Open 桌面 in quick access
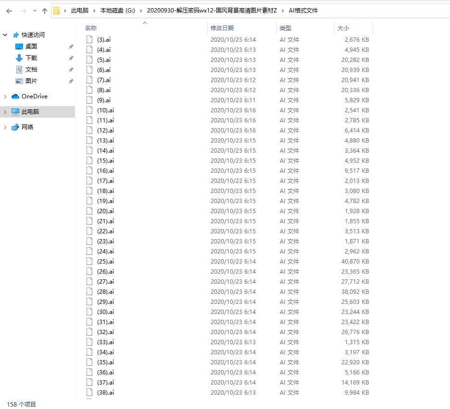Image resolution: width=450 pixels, height=409 pixels. pos(31,47)
